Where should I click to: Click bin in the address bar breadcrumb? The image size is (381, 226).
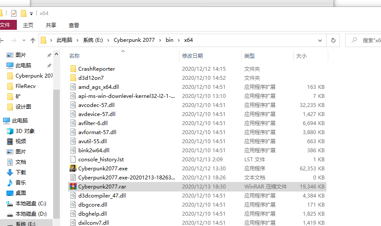coord(170,40)
